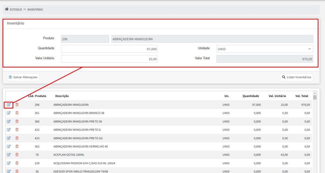Edit product 296 ABRAÇADEIRA MANGUEIRA row
The height and width of the screenshot is (173, 325).
(9, 105)
